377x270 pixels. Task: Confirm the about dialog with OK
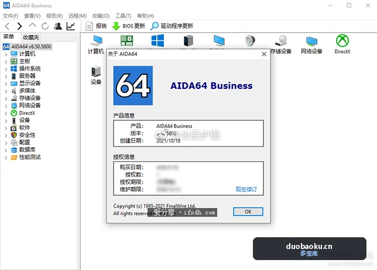click(248, 212)
